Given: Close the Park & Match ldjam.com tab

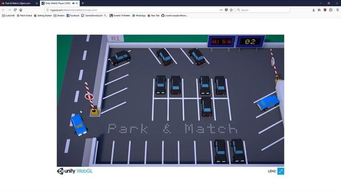Looking at the screenshot, I should 37,3.
